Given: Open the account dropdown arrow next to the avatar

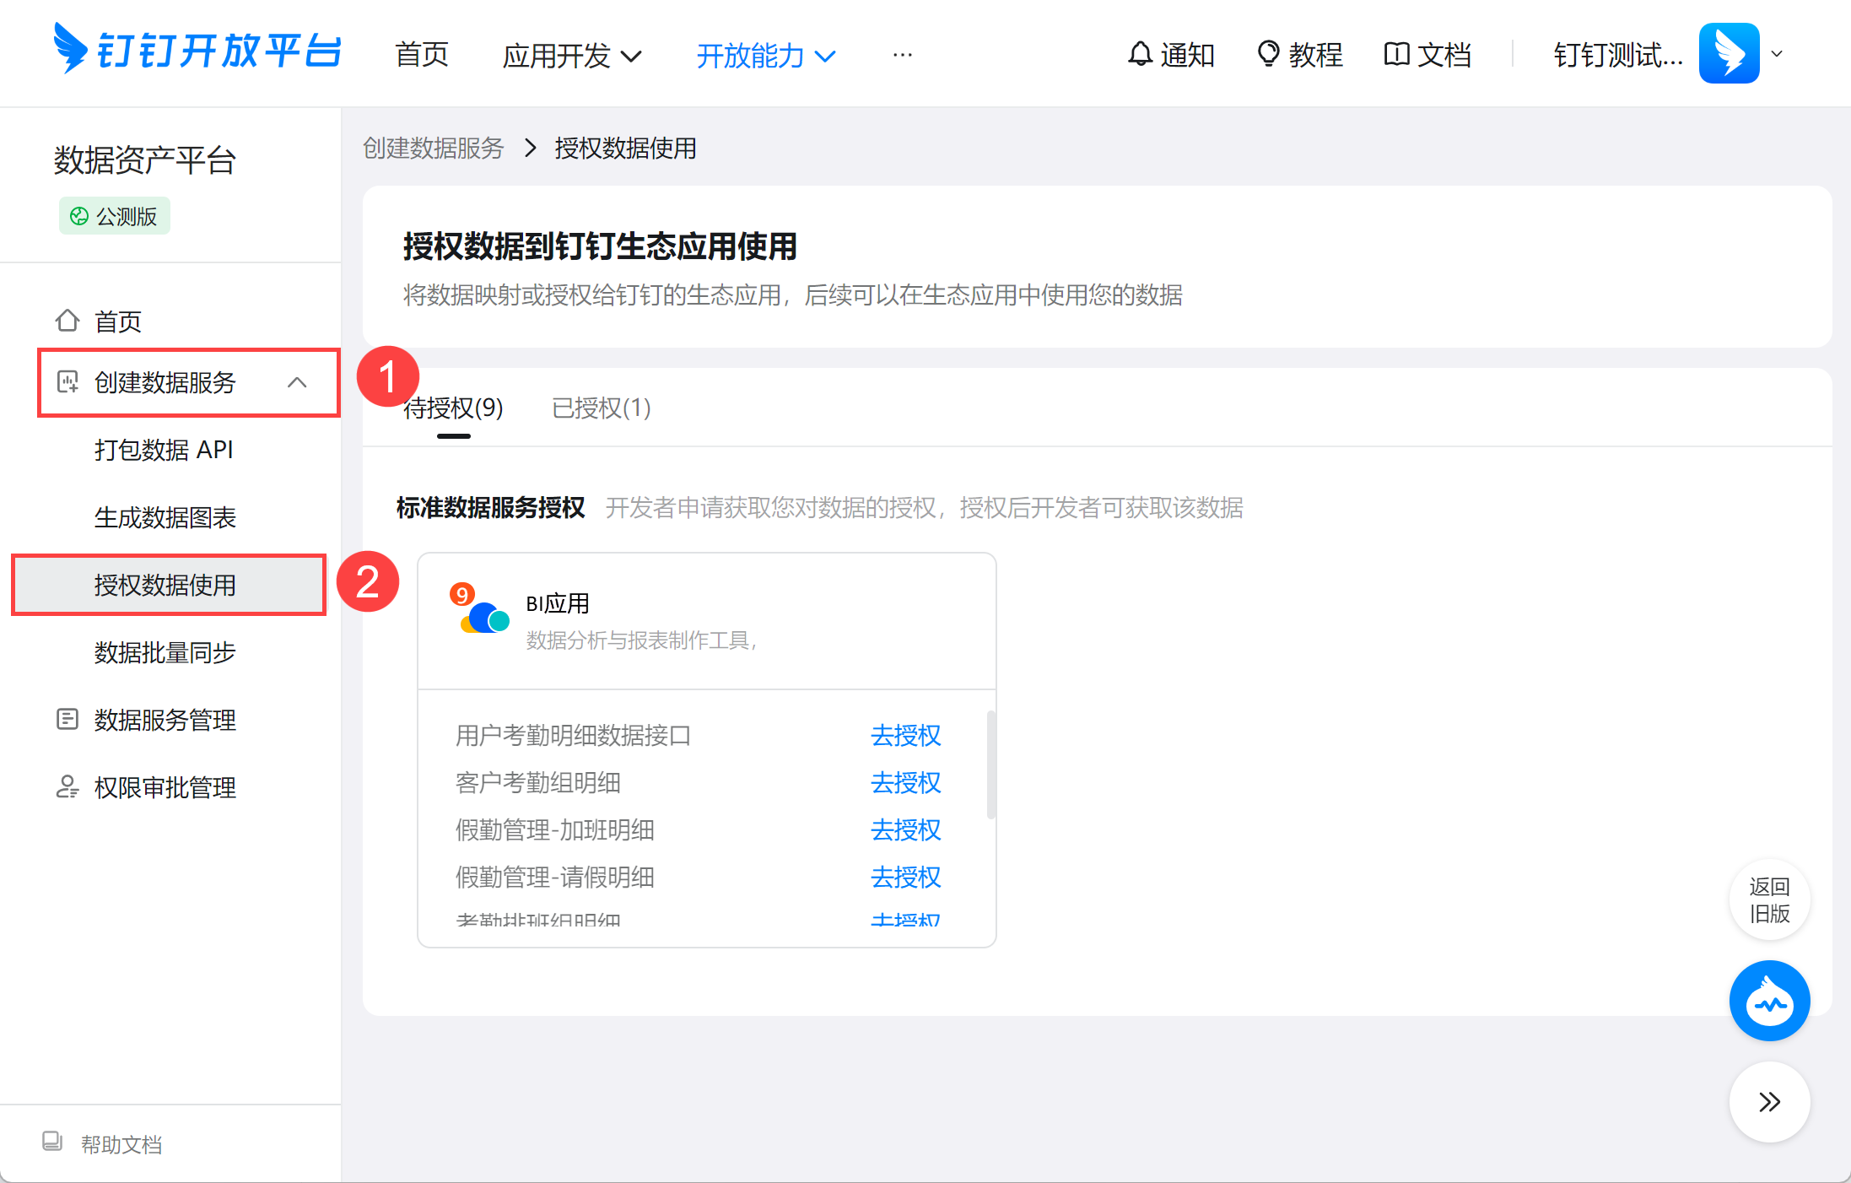Looking at the screenshot, I should coord(1777,54).
